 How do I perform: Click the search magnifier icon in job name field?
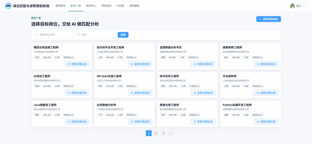(37, 35)
